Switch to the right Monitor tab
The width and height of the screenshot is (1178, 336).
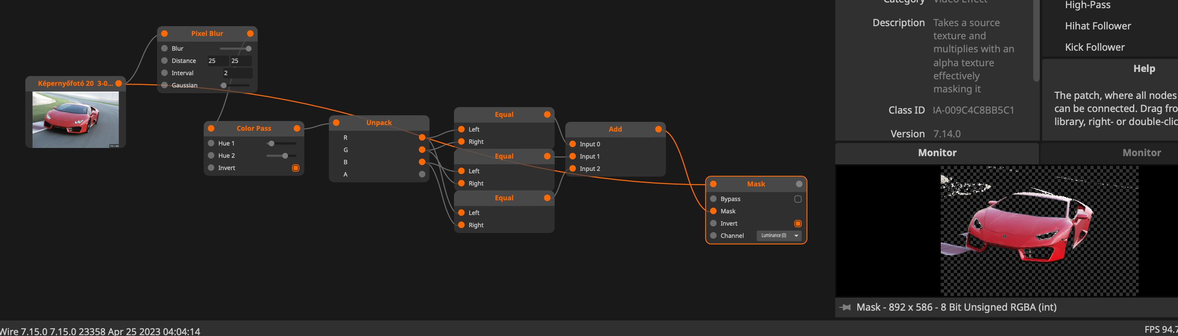[1141, 153]
